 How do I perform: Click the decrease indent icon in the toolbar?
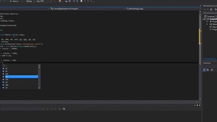74,1
